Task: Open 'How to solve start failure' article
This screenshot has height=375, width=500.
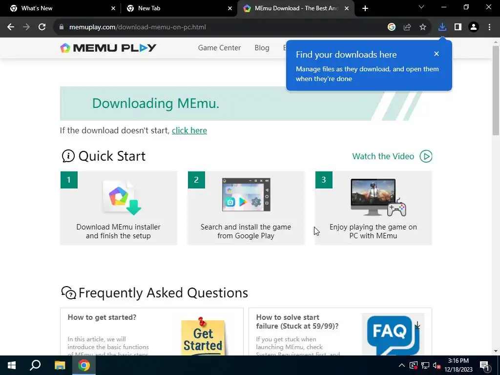Action: pyautogui.click(x=297, y=322)
